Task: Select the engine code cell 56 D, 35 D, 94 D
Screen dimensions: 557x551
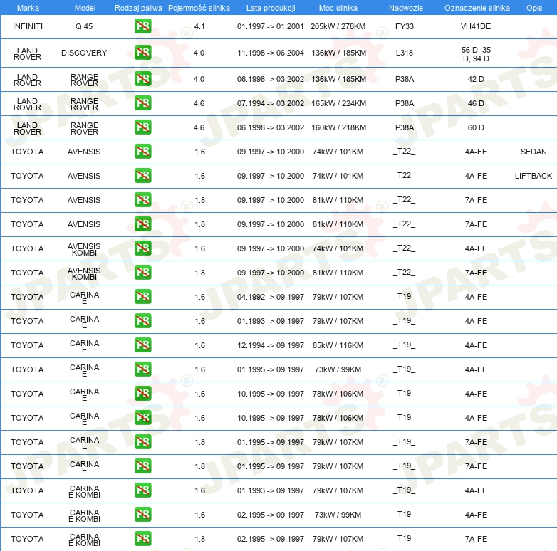Action: pyautogui.click(x=476, y=54)
